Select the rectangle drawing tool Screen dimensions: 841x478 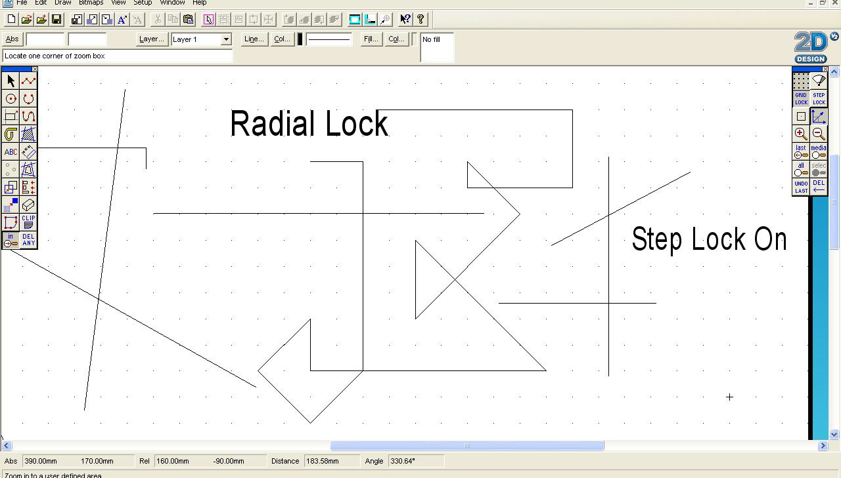pyautogui.click(x=10, y=117)
